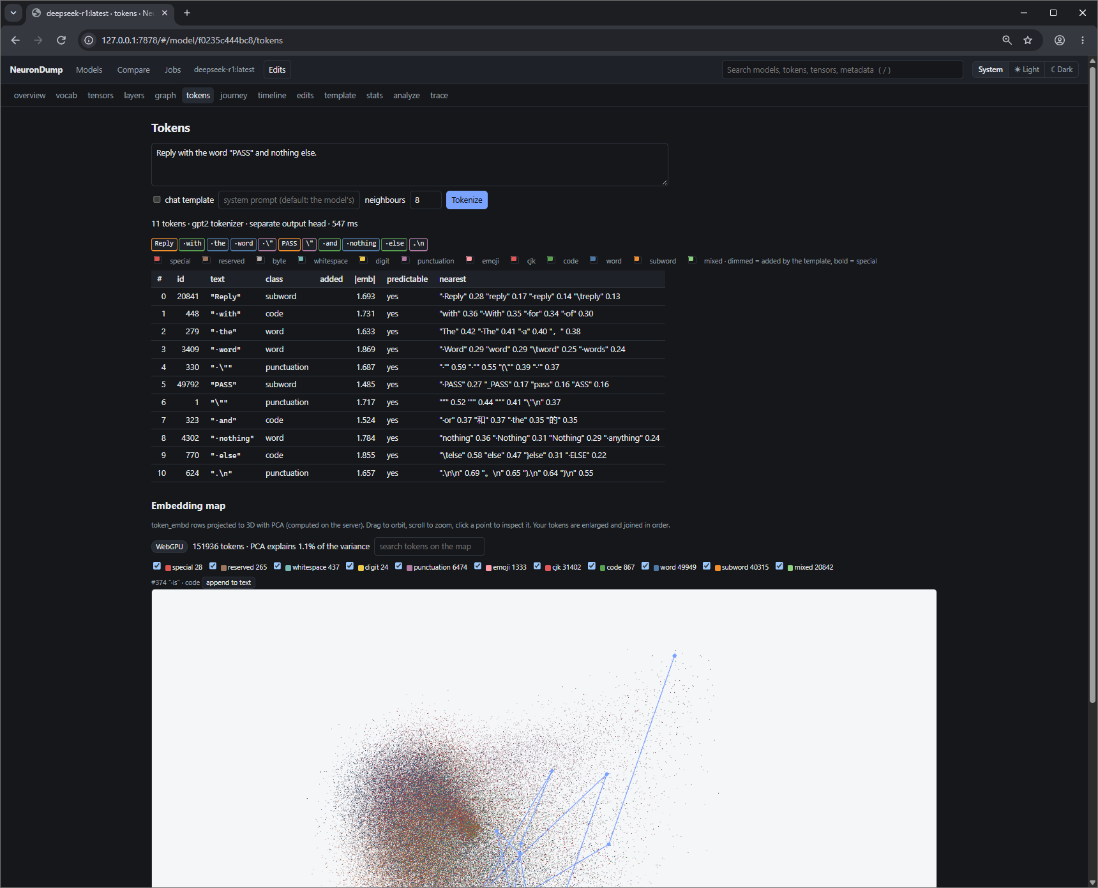Screen dimensions: 1098x888
Task: Toggle special 28 category checkbox
Action: 157,566
